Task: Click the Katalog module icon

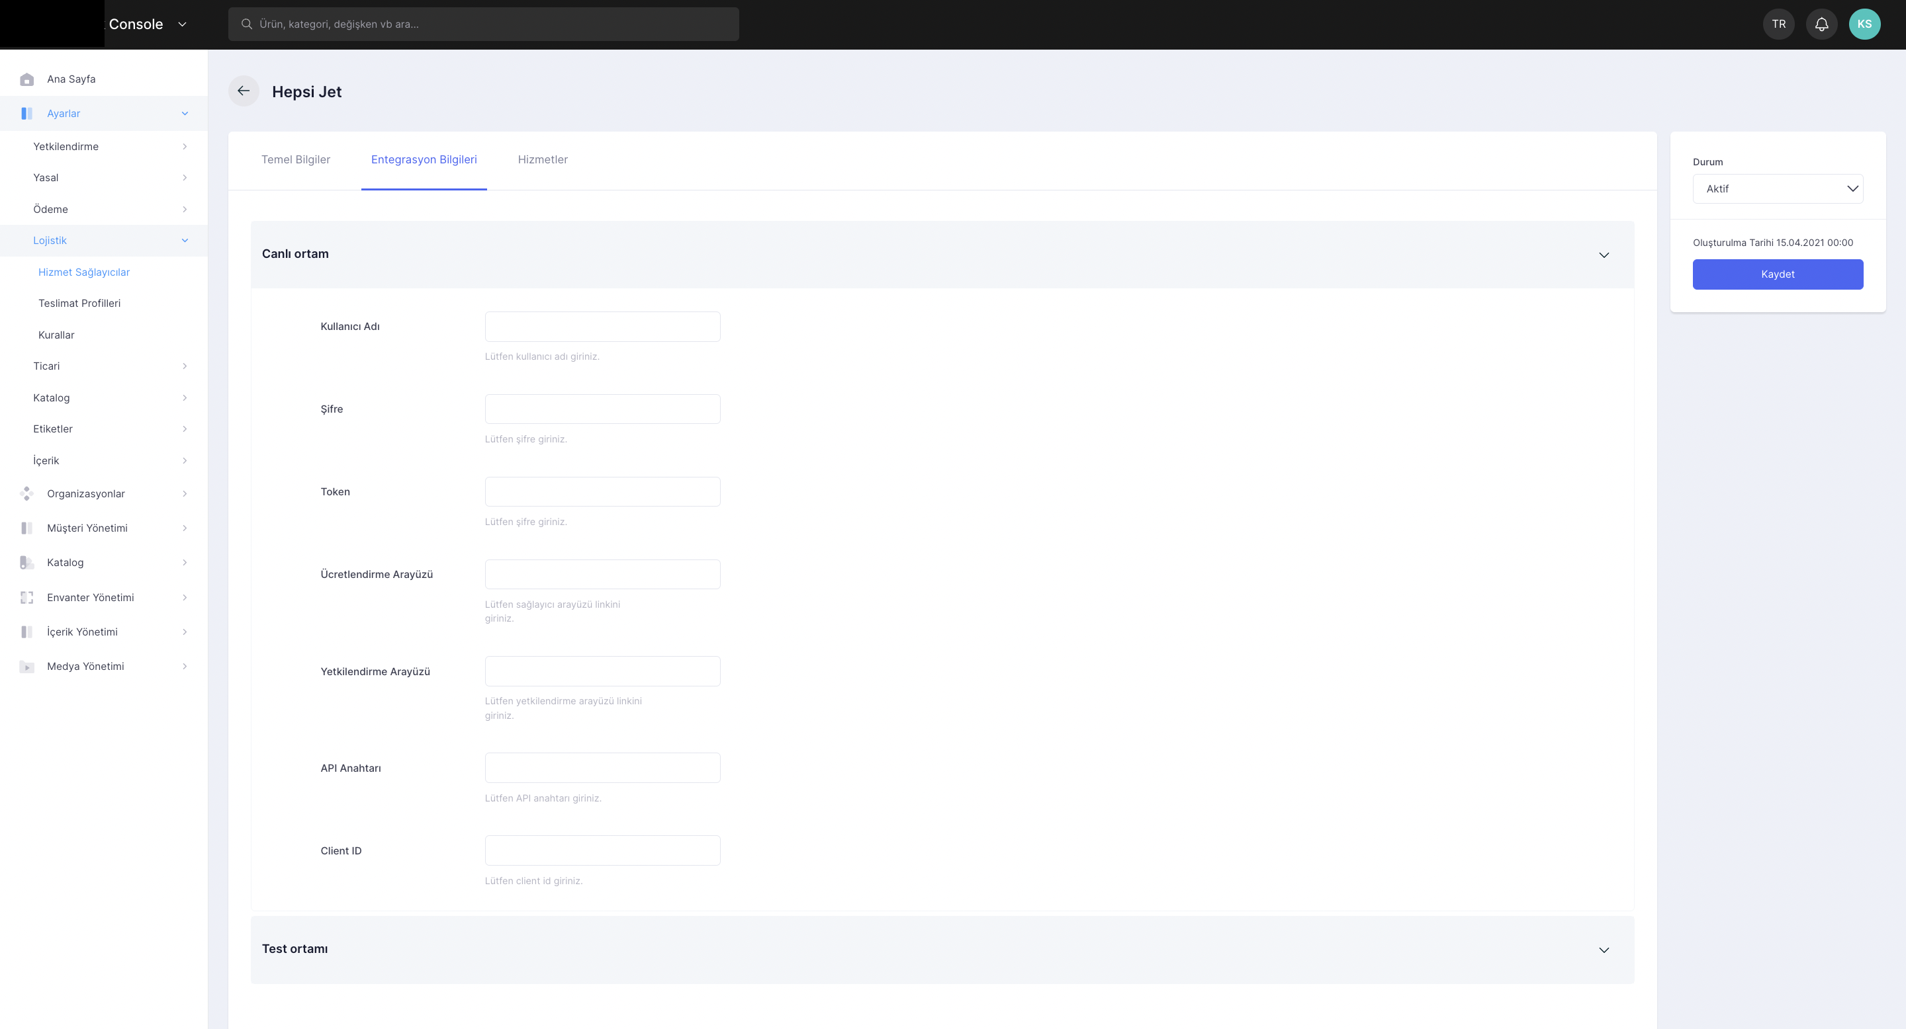Action: 26,563
